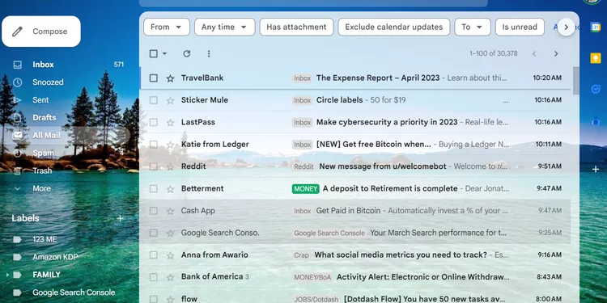607x303 pixels.
Task: Apply Exclude calendar updates filter
Action: 393,27
